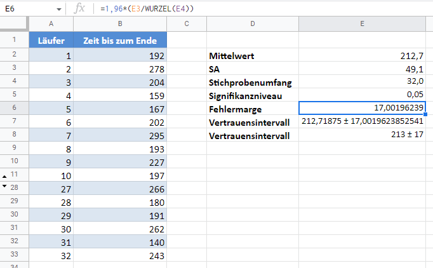Select column B header
Screen dimensions: 433x268
[120, 23]
